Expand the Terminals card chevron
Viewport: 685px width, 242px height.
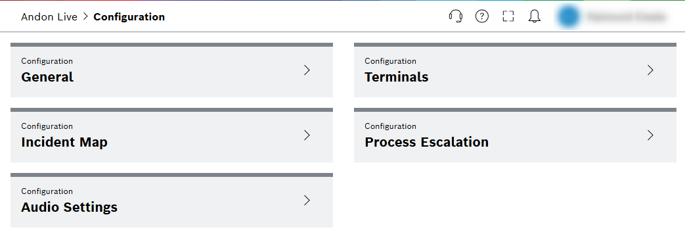(650, 70)
